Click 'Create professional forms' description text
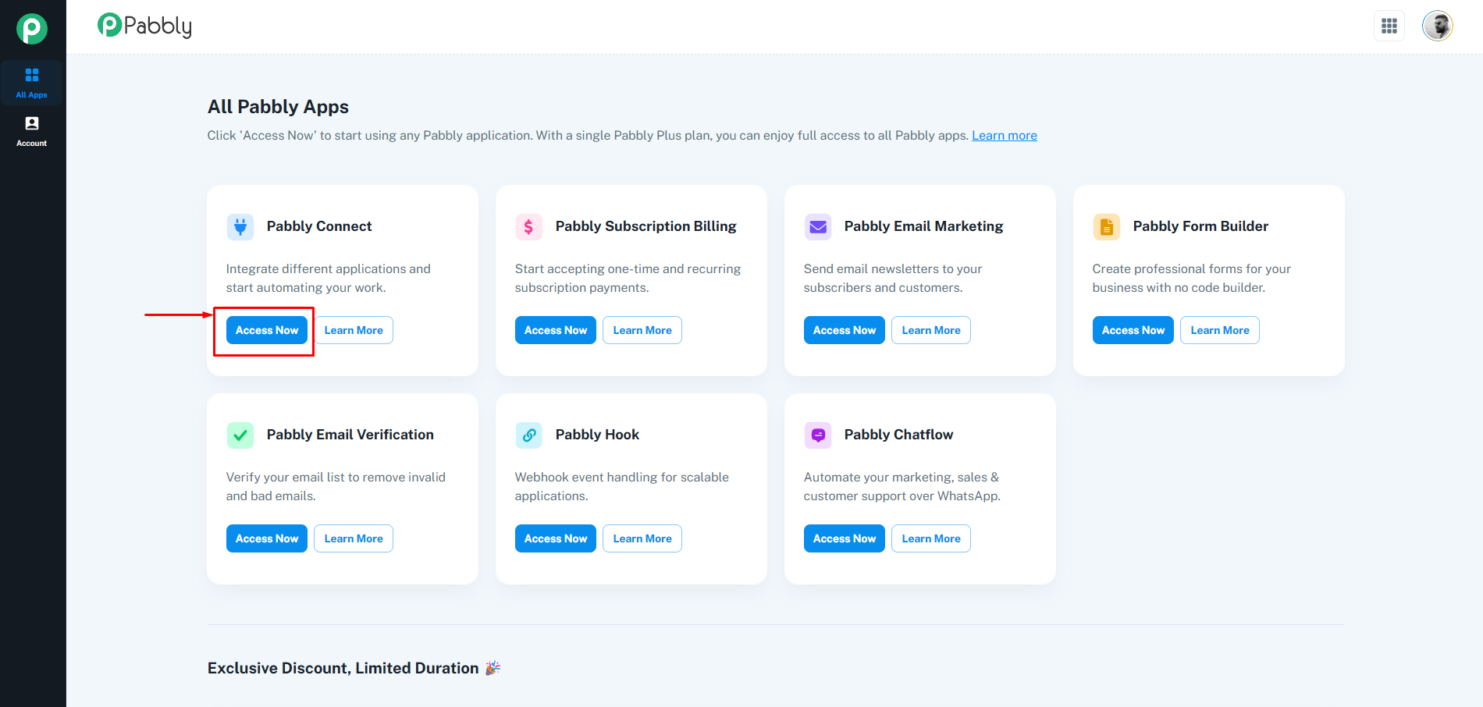1483x707 pixels. pyautogui.click(x=1192, y=278)
